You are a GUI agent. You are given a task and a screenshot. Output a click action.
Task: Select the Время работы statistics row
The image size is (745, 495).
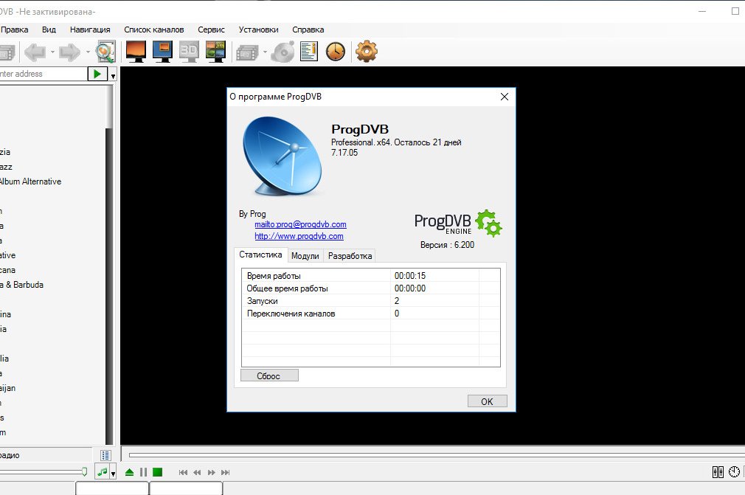point(370,275)
